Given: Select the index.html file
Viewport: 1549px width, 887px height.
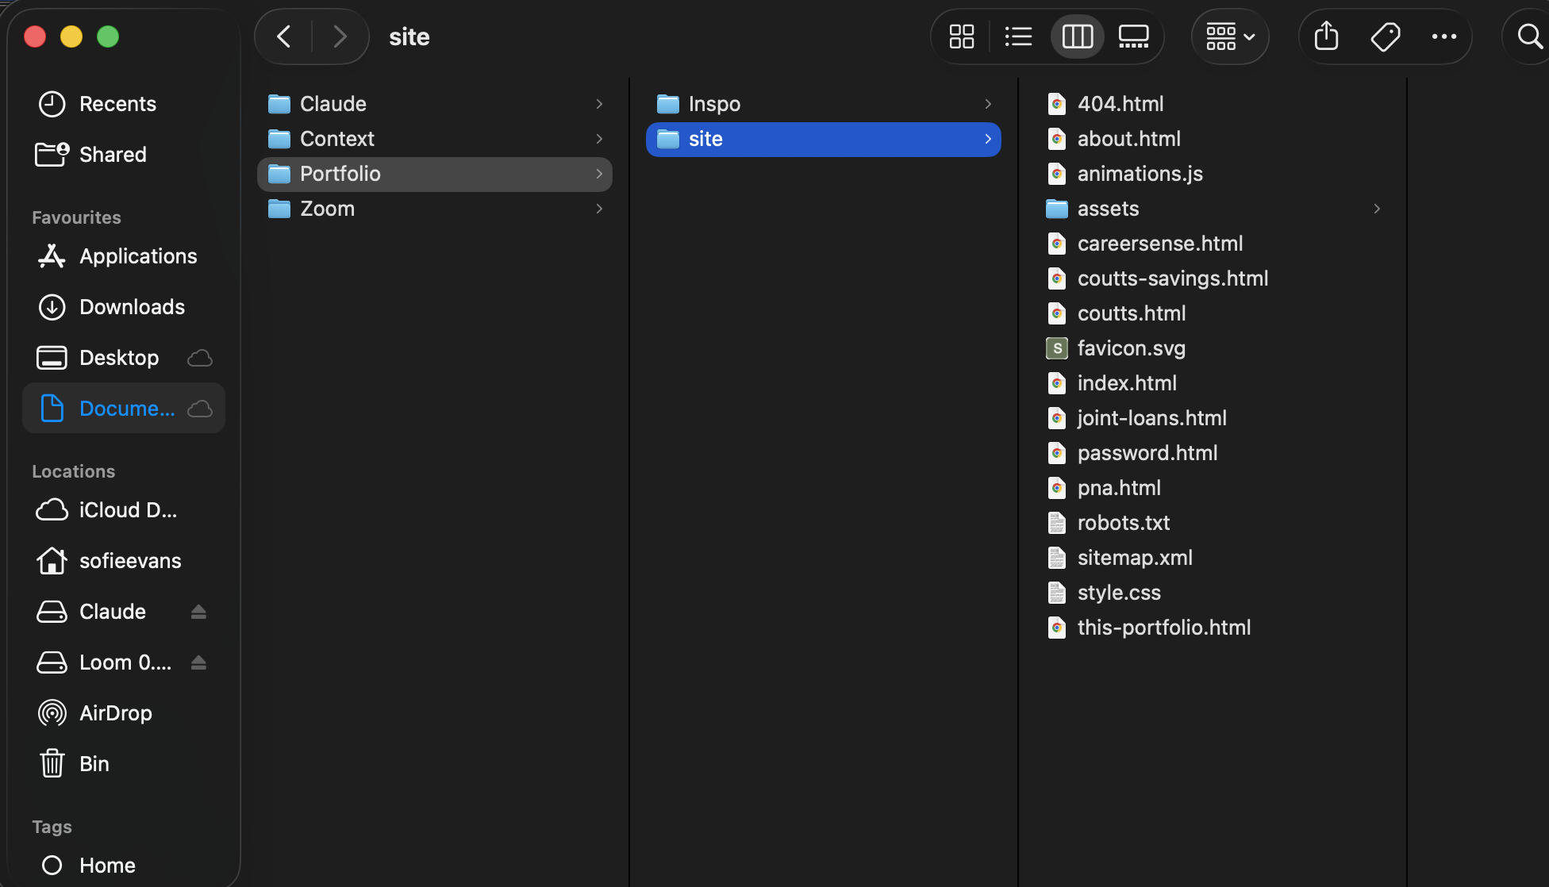Looking at the screenshot, I should click(x=1212, y=383).
